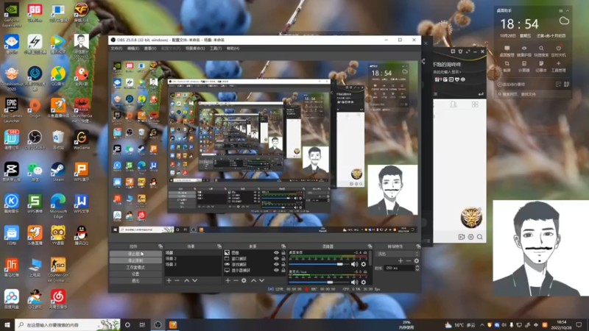
Task: Open the Edit menu in OBS
Action: tap(133, 49)
